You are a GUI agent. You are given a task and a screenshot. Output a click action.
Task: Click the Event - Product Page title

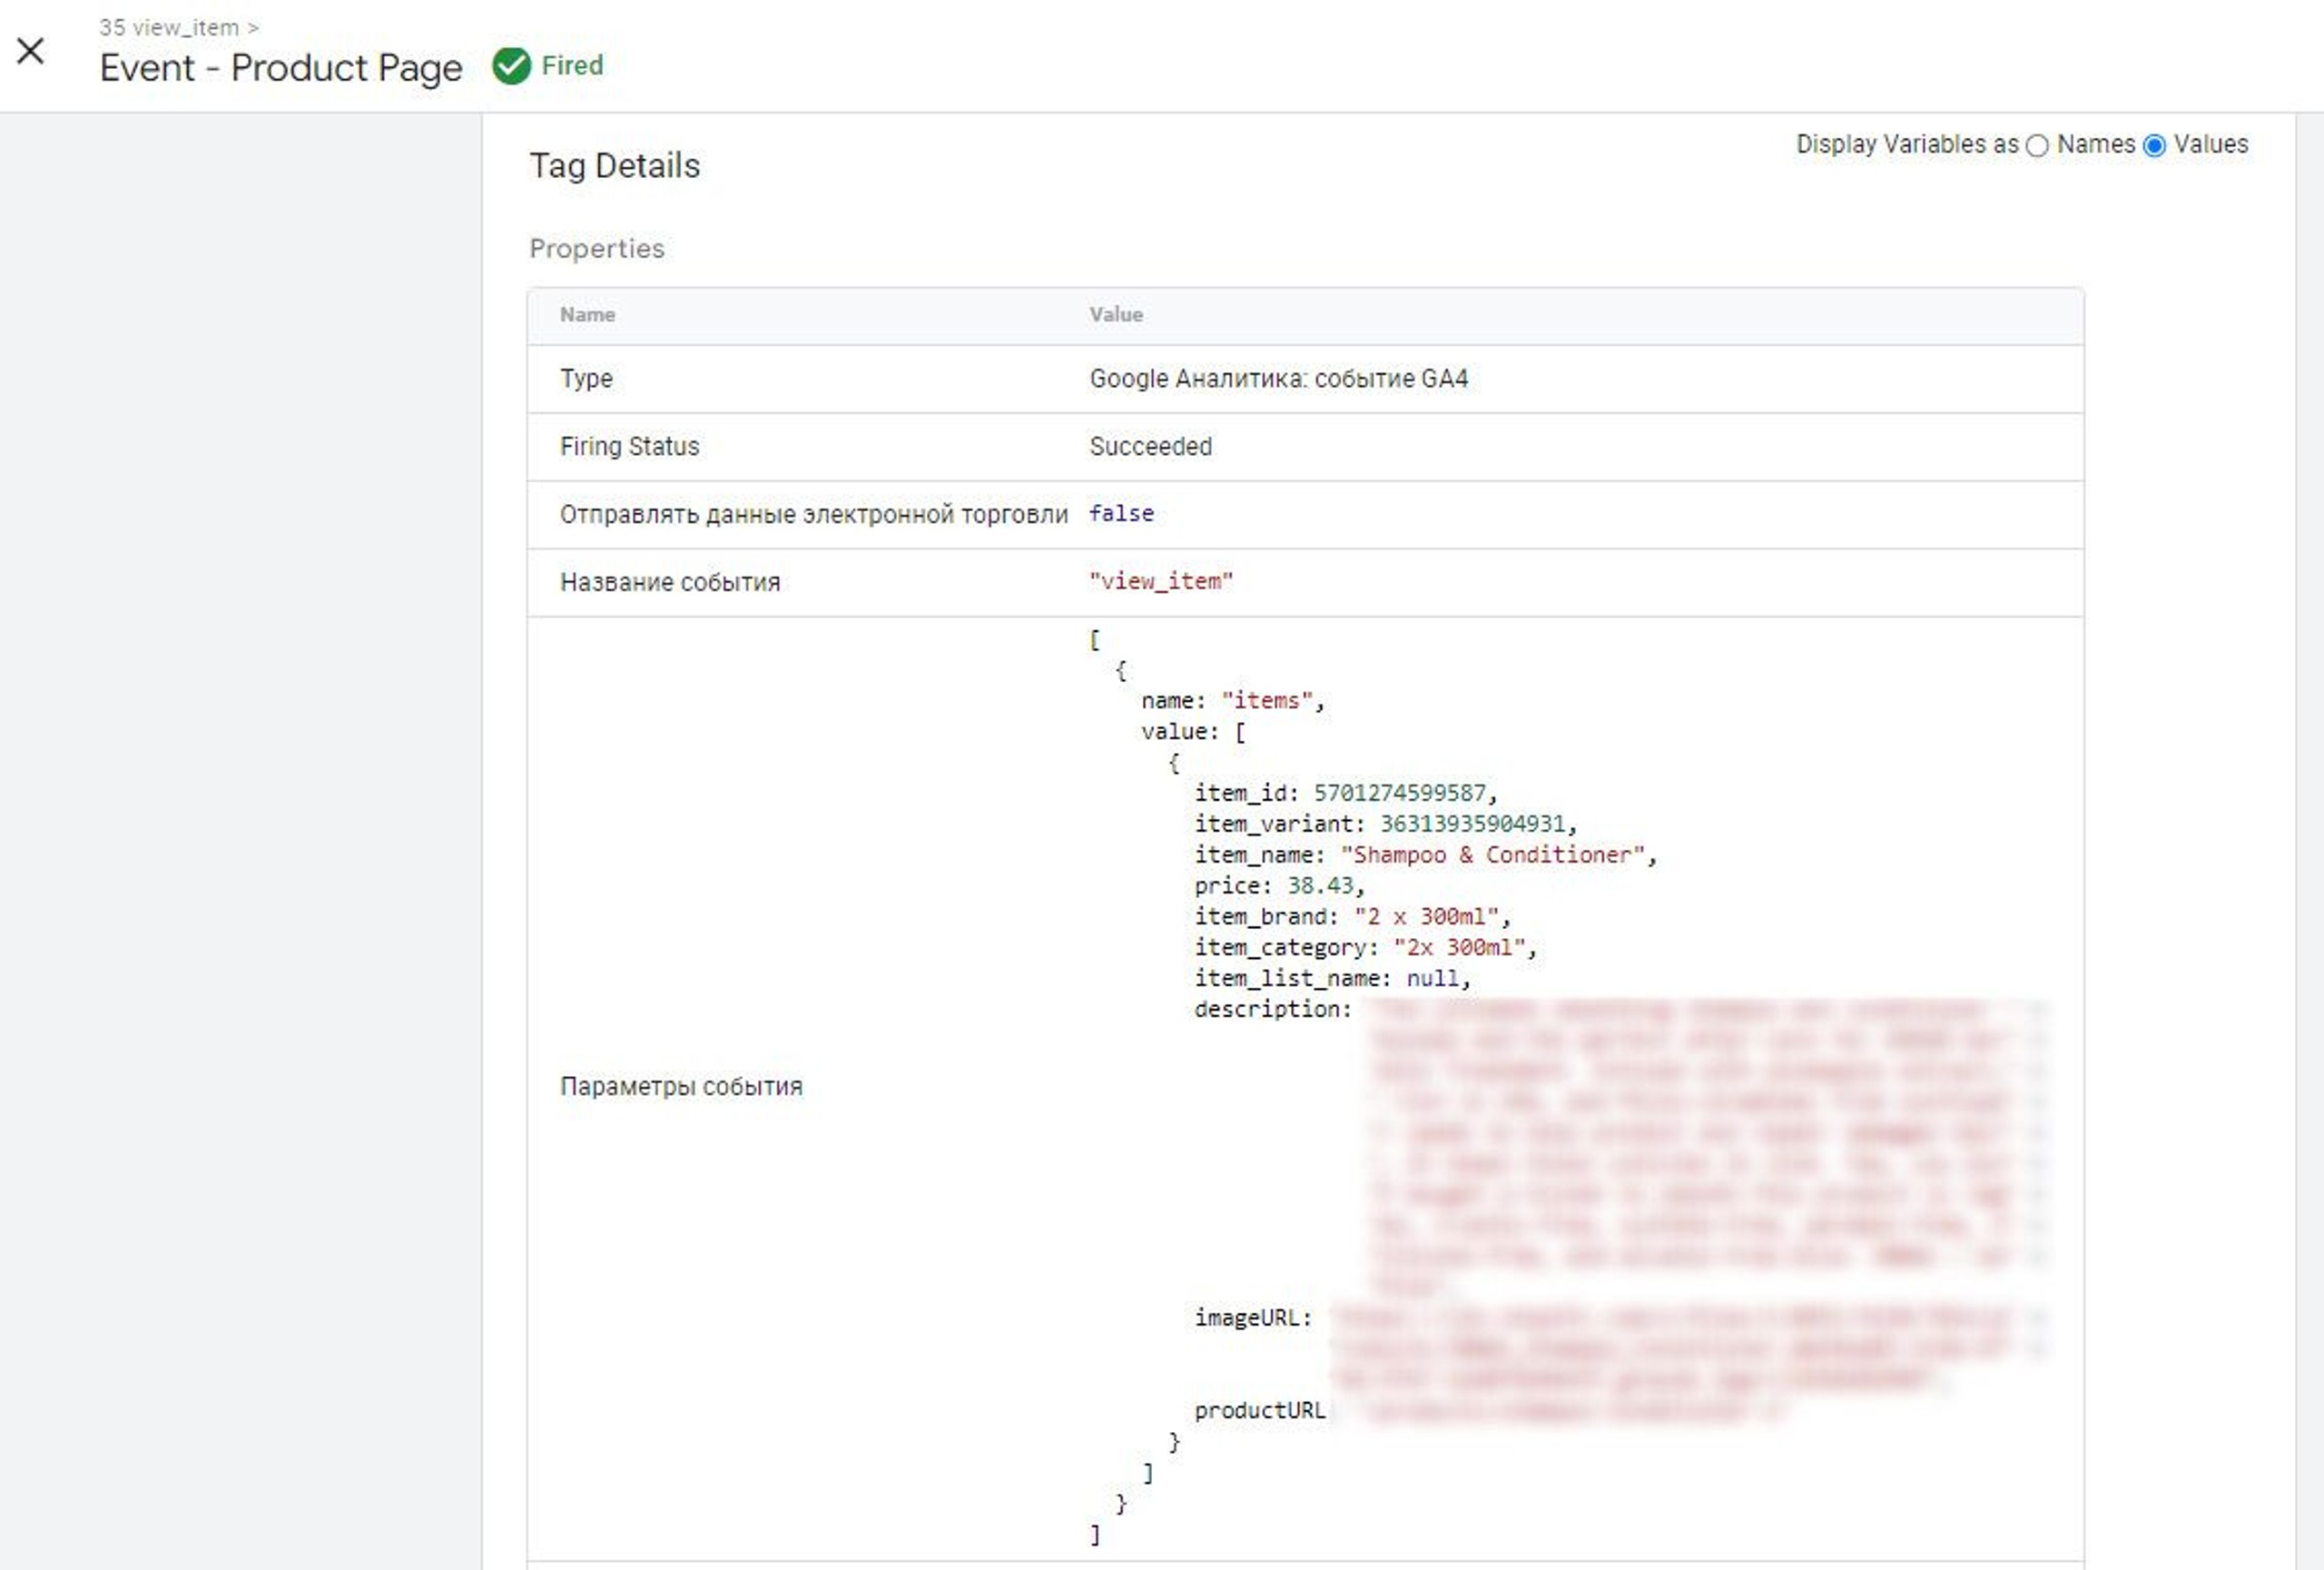[x=281, y=68]
